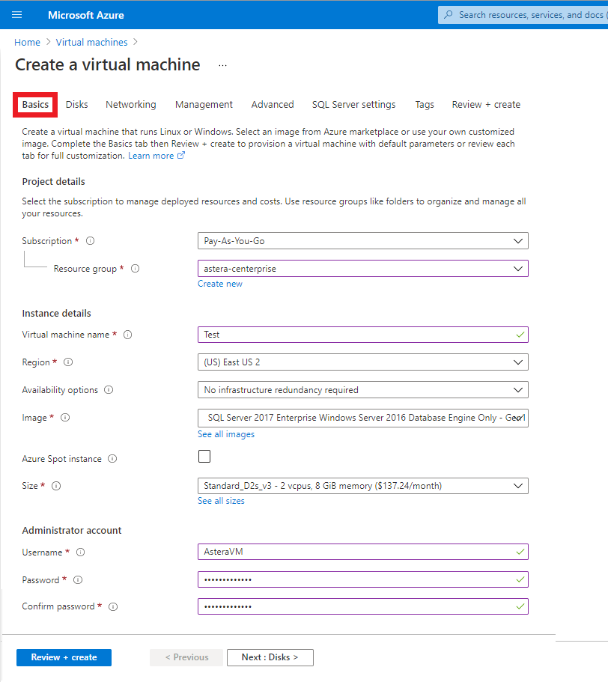Click the info icon next to Size
This screenshot has height=682, width=608.
coord(56,486)
